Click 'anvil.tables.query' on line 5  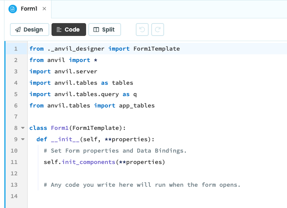86,94
